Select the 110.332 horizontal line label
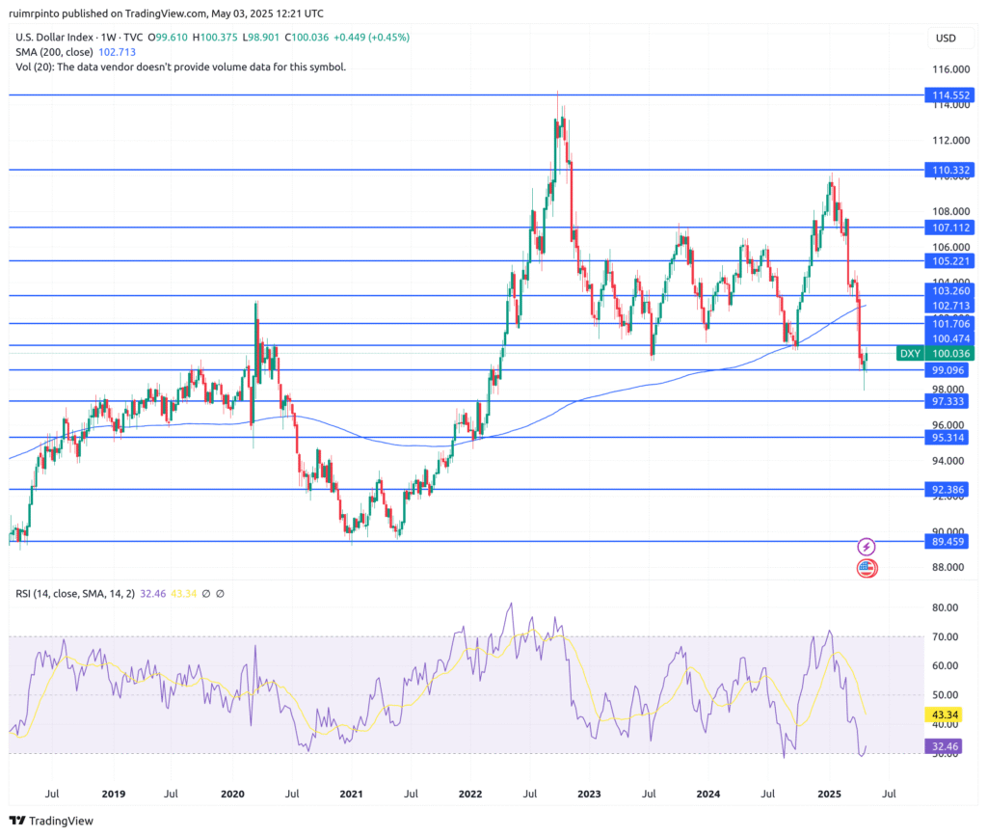 [x=950, y=170]
